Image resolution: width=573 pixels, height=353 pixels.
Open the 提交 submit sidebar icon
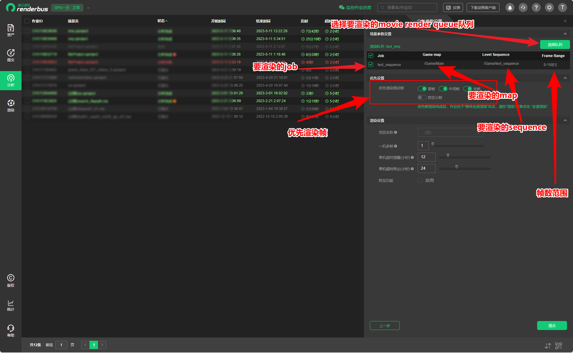(x=11, y=55)
